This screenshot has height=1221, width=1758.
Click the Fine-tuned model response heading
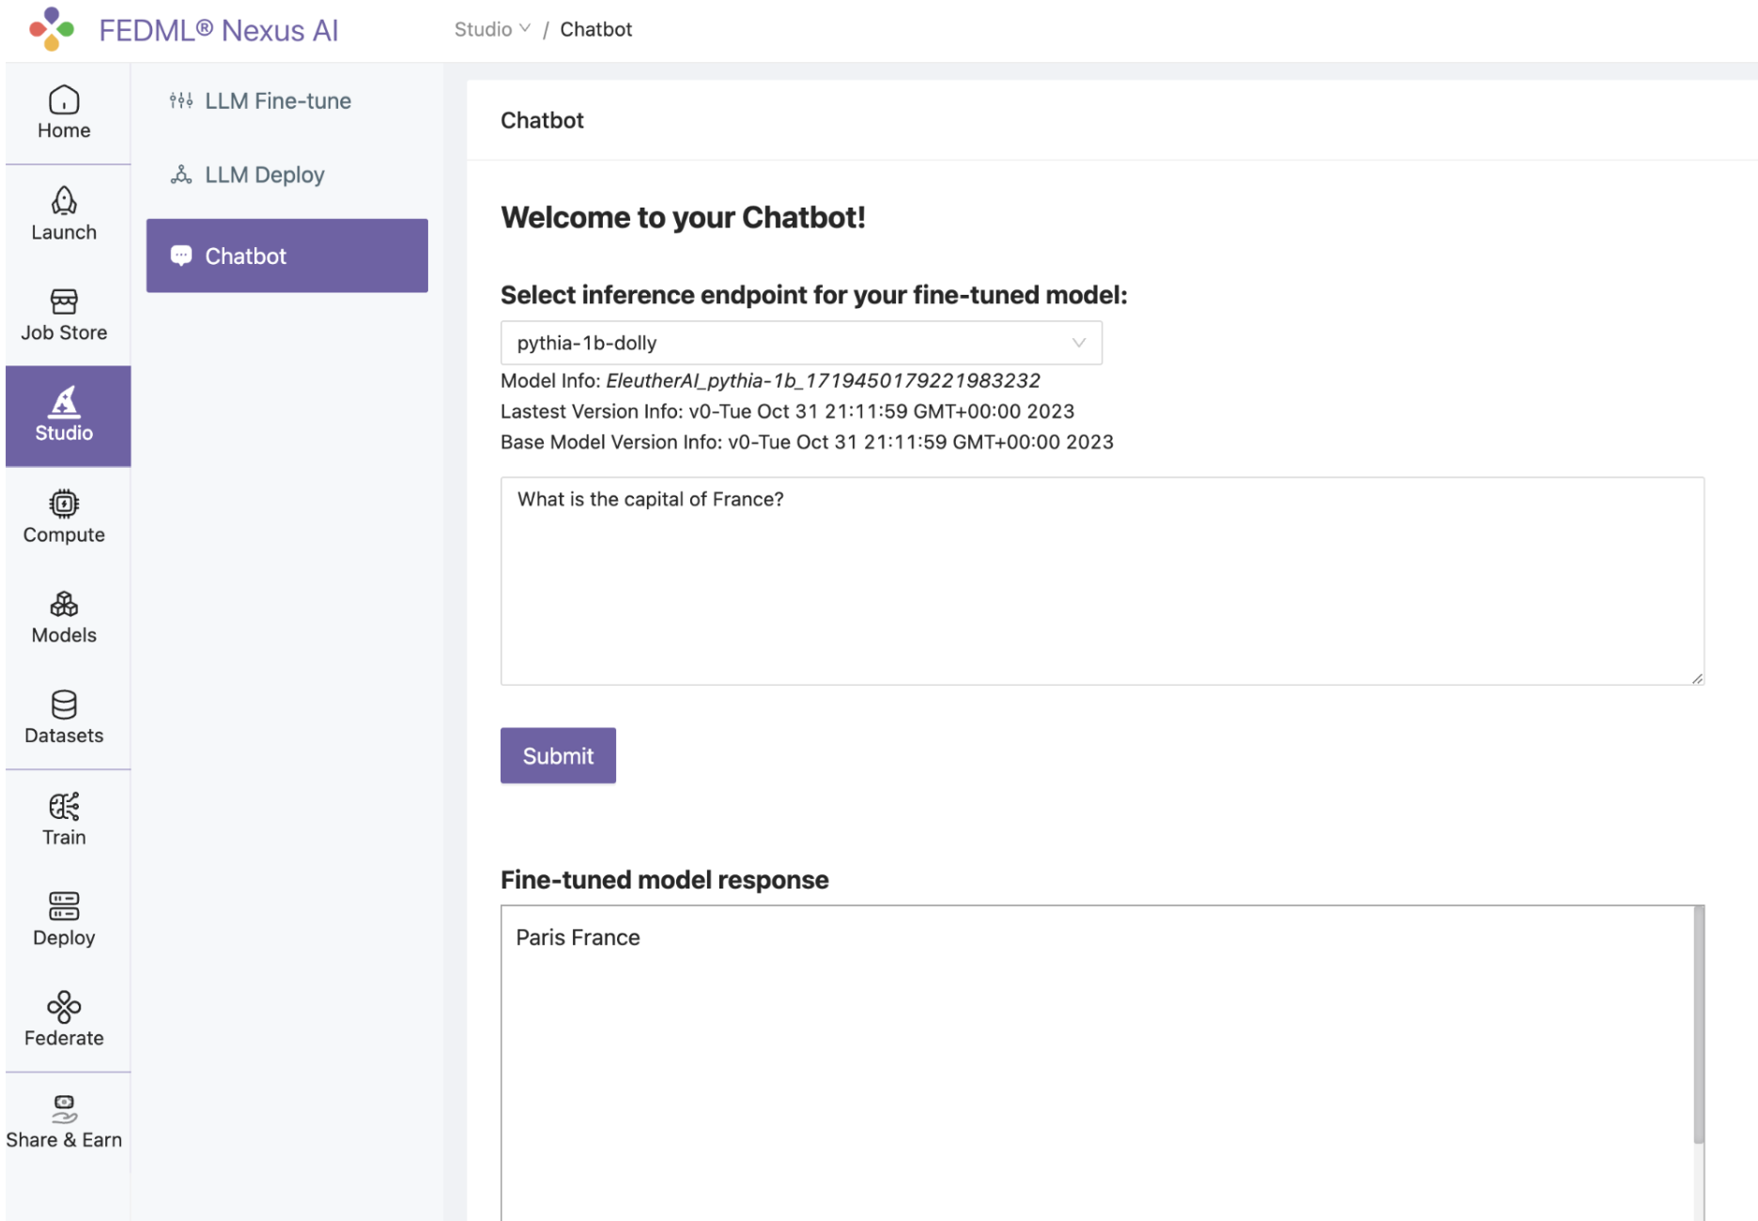pos(664,880)
